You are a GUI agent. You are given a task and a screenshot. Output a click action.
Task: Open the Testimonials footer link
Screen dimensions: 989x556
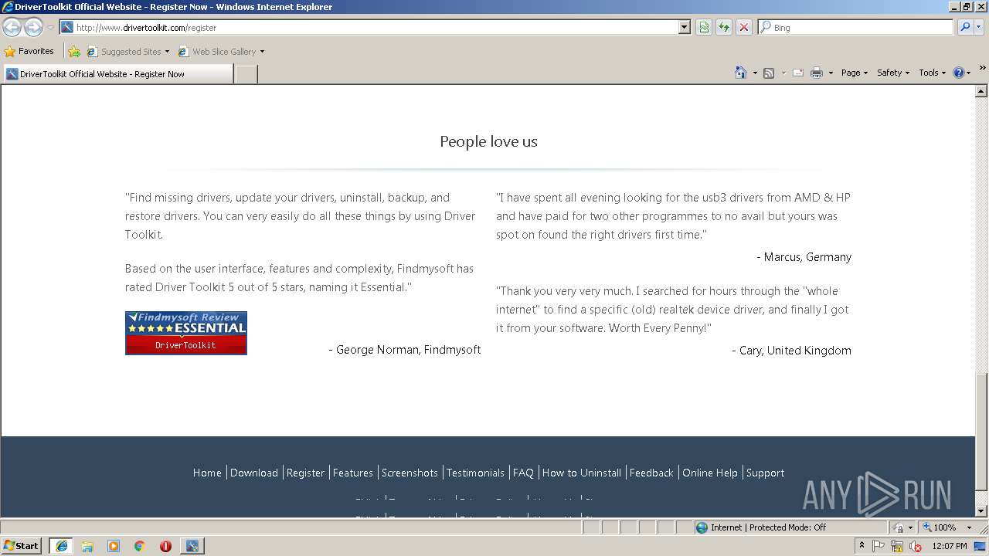[475, 473]
